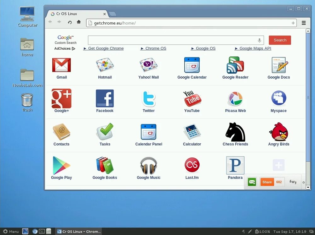Click the wibiya logo icon in share bar
The width and height of the screenshot is (315, 235).
[293, 182]
